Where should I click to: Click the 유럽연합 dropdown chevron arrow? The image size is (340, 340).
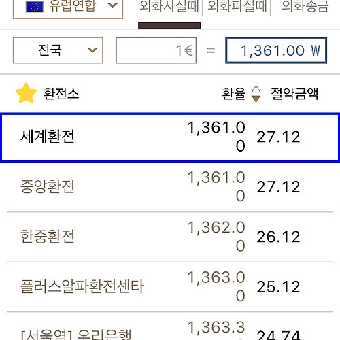[x=113, y=5]
